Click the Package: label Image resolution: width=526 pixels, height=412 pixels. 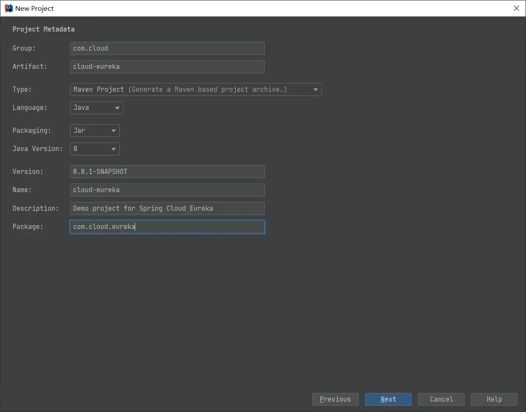pyautogui.click(x=28, y=227)
